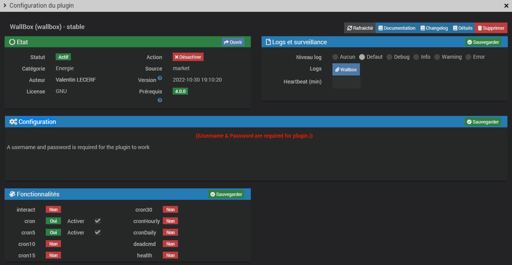Open the plugin Détails
The image size is (512, 265).
tap(462, 28)
